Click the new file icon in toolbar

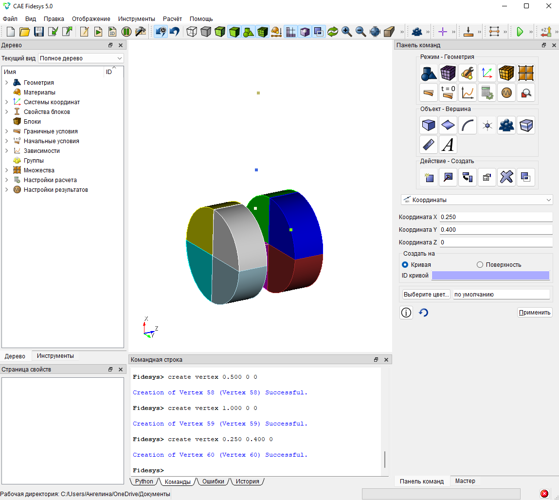point(11,32)
